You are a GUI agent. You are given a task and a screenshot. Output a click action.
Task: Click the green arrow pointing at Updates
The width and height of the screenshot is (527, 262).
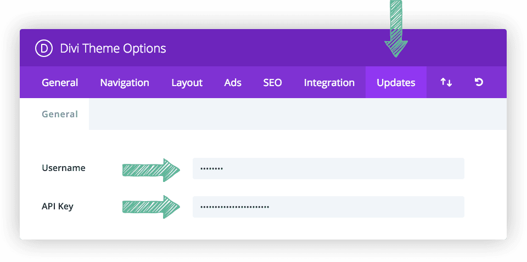396,30
